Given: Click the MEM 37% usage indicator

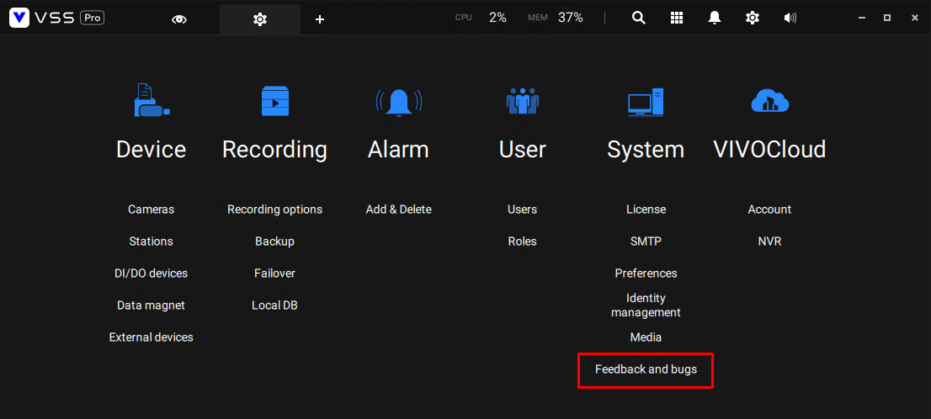Looking at the screenshot, I should tap(556, 18).
